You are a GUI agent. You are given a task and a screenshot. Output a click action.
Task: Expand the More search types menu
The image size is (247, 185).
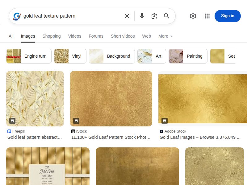tap(165, 36)
